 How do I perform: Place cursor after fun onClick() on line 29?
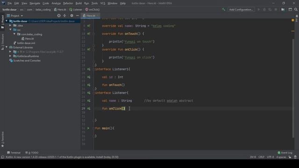(x=126, y=109)
